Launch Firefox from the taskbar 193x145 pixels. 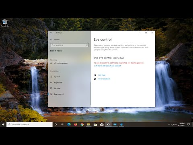76,124
